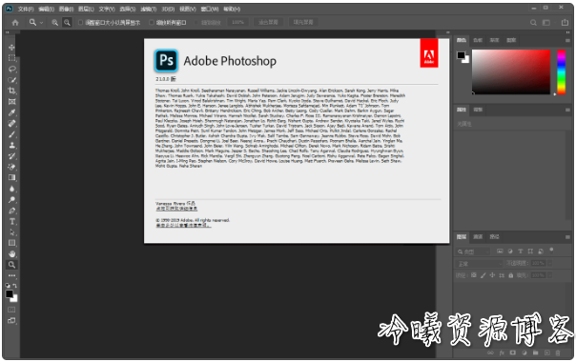The width and height of the screenshot is (576, 362).
Task: Click the Fit Screen button
Action: coord(268,23)
